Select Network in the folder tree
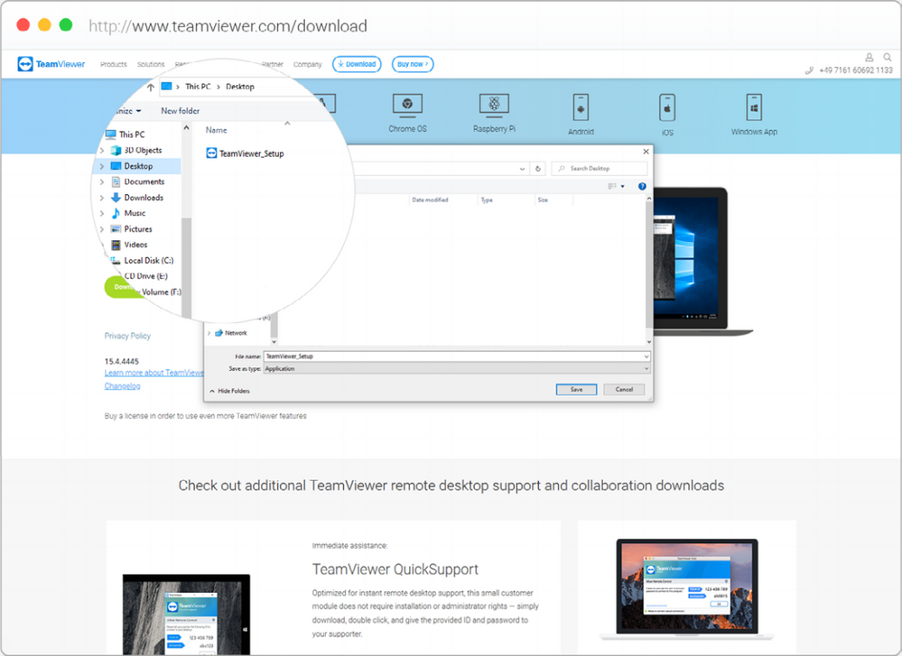The height and width of the screenshot is (656, 902). pos(230,333)
